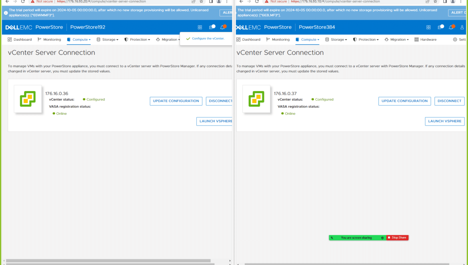Open the alerts bell in PowerStore192 header

point(223,27)
